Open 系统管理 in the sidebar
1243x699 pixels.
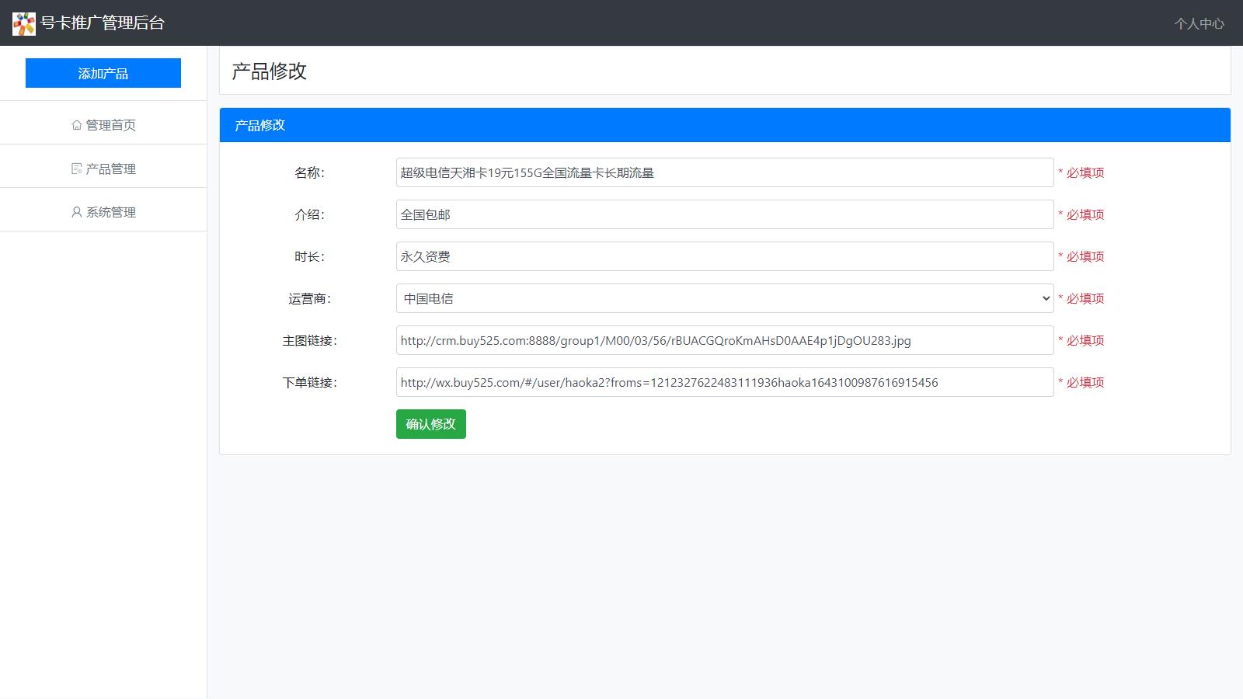point(110,211)
